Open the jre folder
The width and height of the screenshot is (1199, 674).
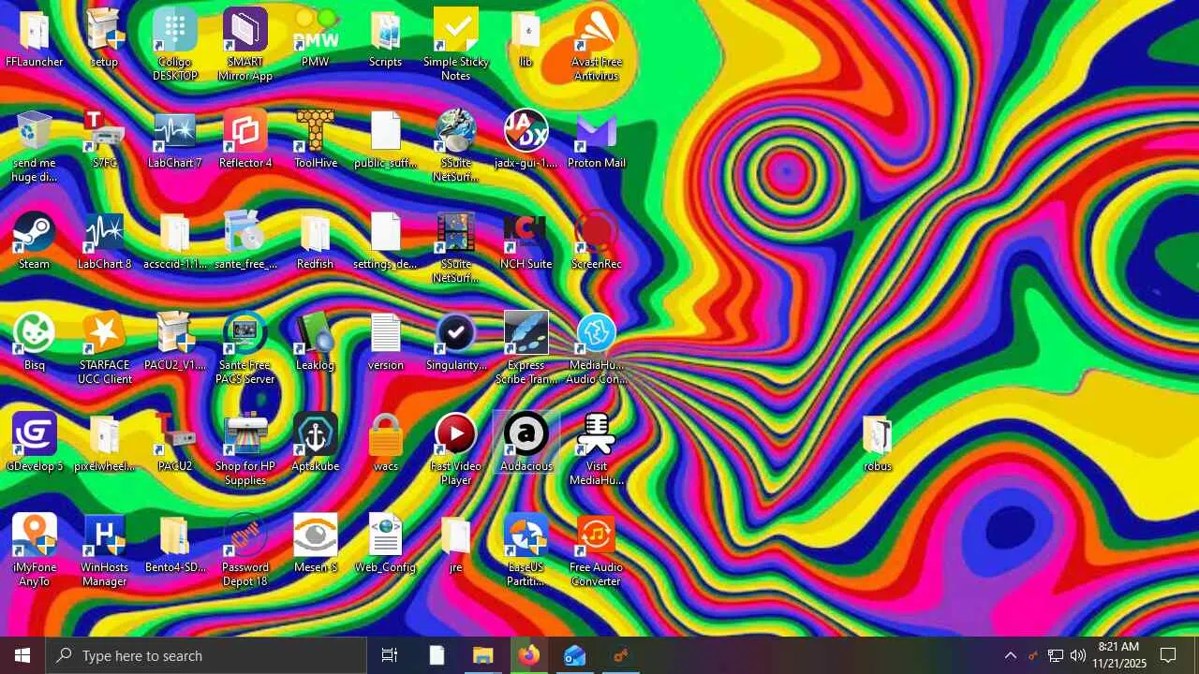[456, 545]
